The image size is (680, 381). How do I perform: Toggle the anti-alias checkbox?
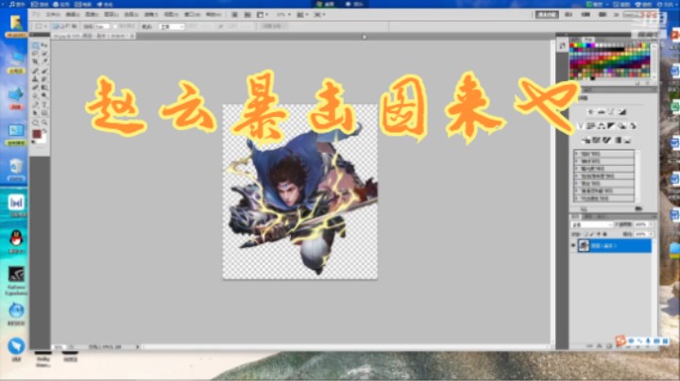(x=115, y=26)
